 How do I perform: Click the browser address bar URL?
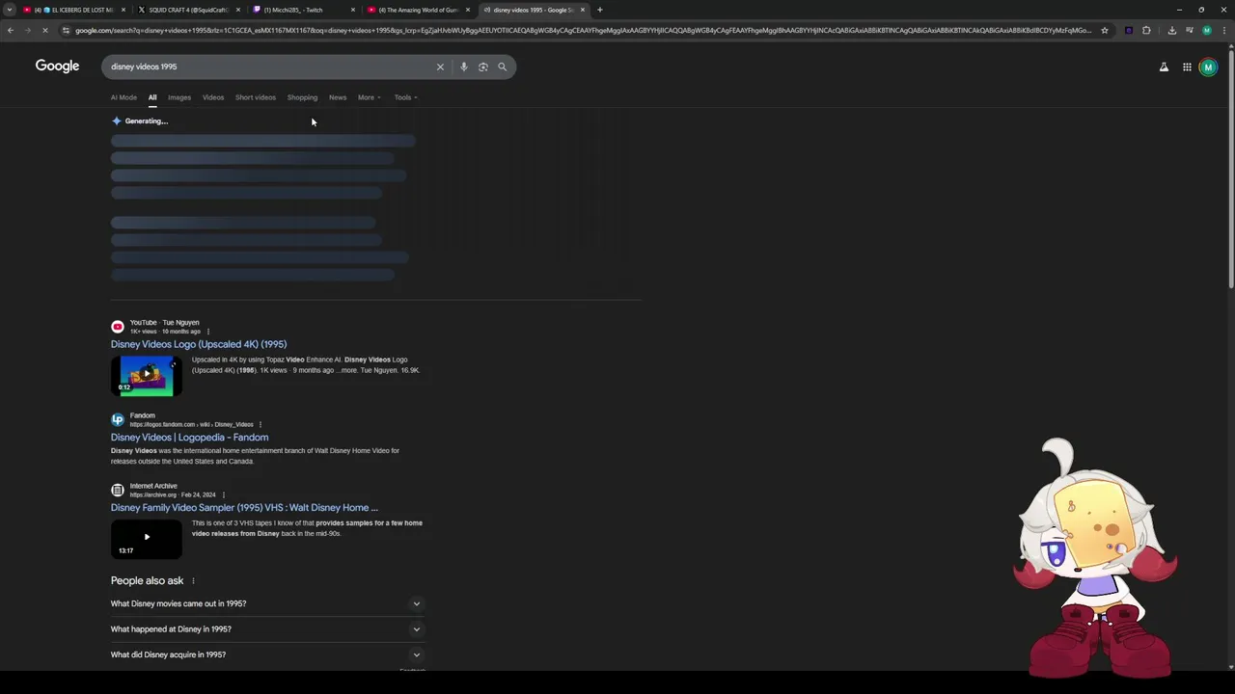pyautogui.click(x=583, y=30)
